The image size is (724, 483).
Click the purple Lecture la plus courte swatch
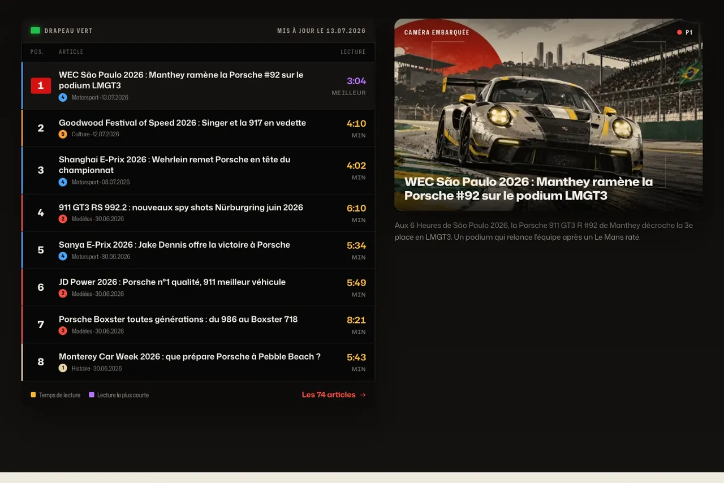pyautogui.click(x=92, y=395)
